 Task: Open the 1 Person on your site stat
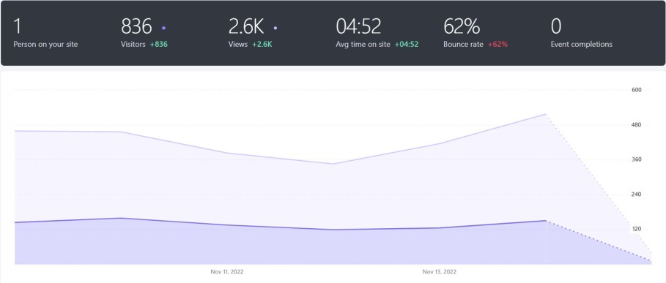45,33
